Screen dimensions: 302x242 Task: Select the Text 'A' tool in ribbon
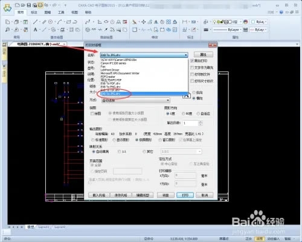click(36, 30)
